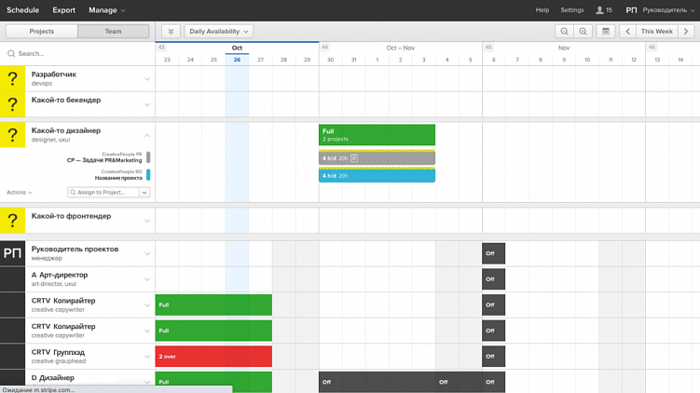
Task: Click Off block in Руководитель проектов row
Action: point(493,253)
